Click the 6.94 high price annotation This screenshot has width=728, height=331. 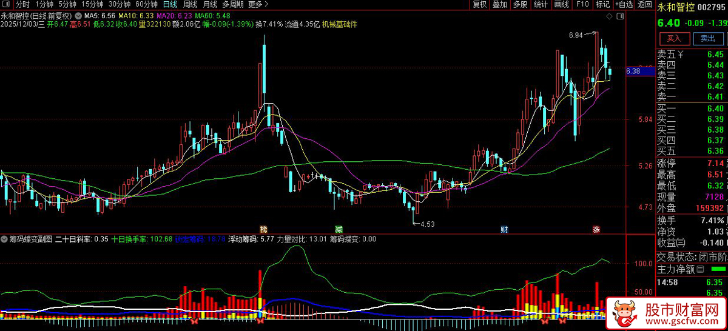click(576, 35)
